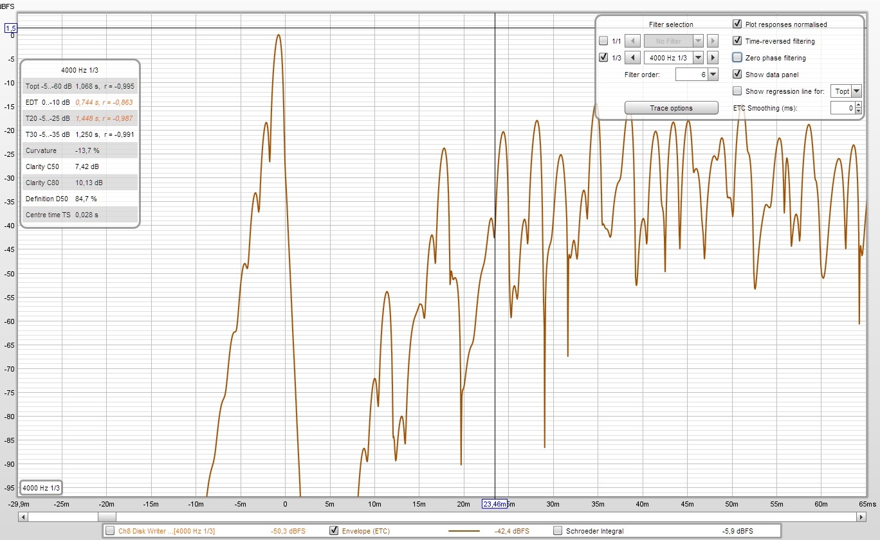Screen dimensions: 880x540
Task: Open regression line Topt dropdown
Action: (856, 91)
